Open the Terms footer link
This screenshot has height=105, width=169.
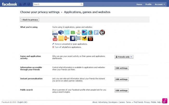pyautogui.click(x=128, y=102)
